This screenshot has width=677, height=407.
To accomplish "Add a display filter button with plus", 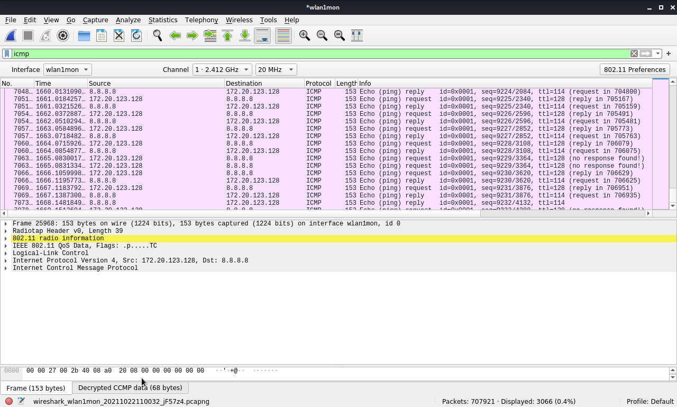I will 669,53.
